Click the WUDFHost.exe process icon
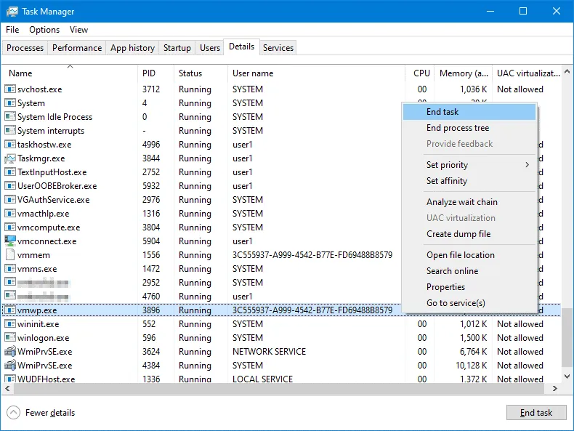Image resolution: width=574 pixels, height=431 pixels. coord(10,379)
